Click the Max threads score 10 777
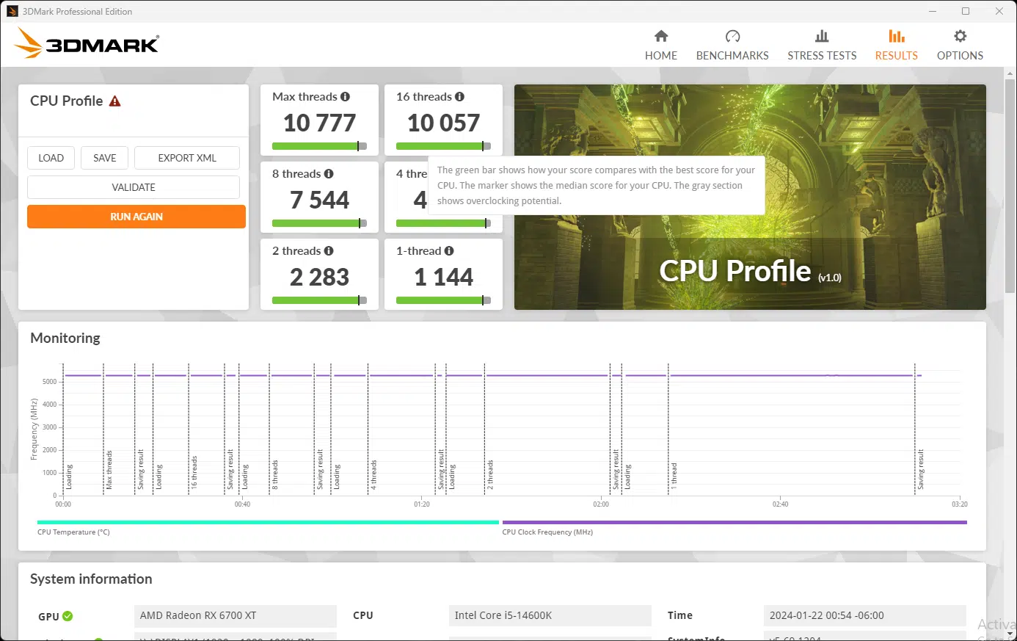This screenshot has height=641, width=1017. tap(319, 123)
